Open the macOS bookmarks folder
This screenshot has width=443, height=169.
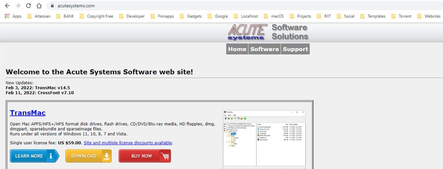coord(274,16)
